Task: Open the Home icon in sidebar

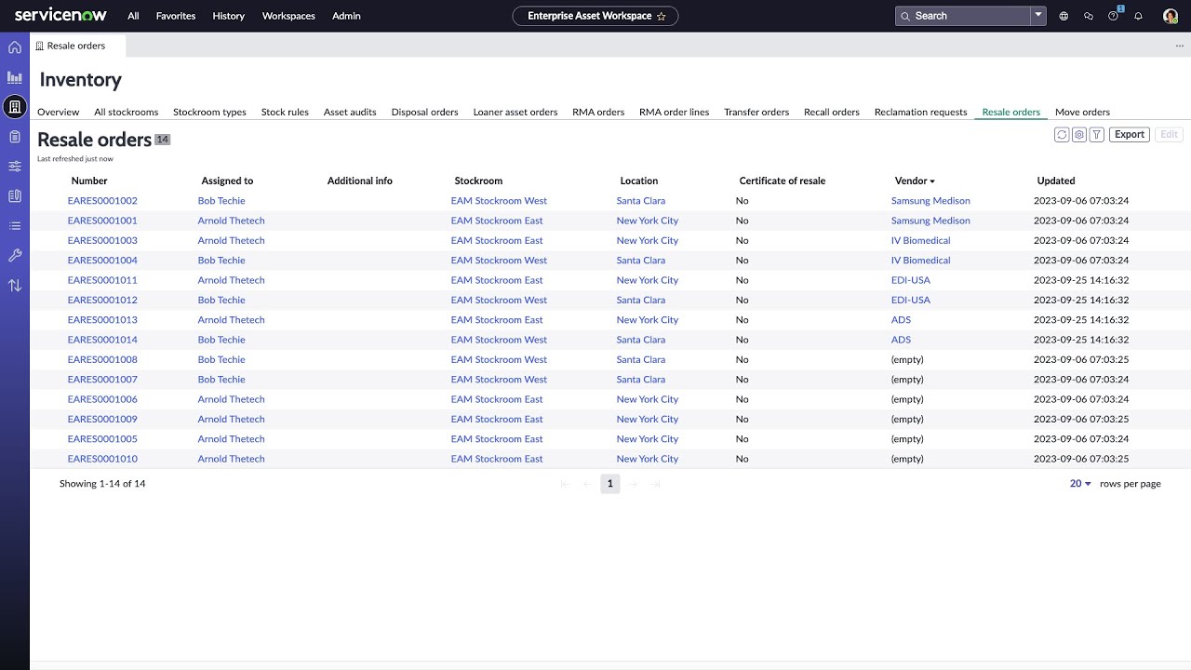Action: coord(15,47)
